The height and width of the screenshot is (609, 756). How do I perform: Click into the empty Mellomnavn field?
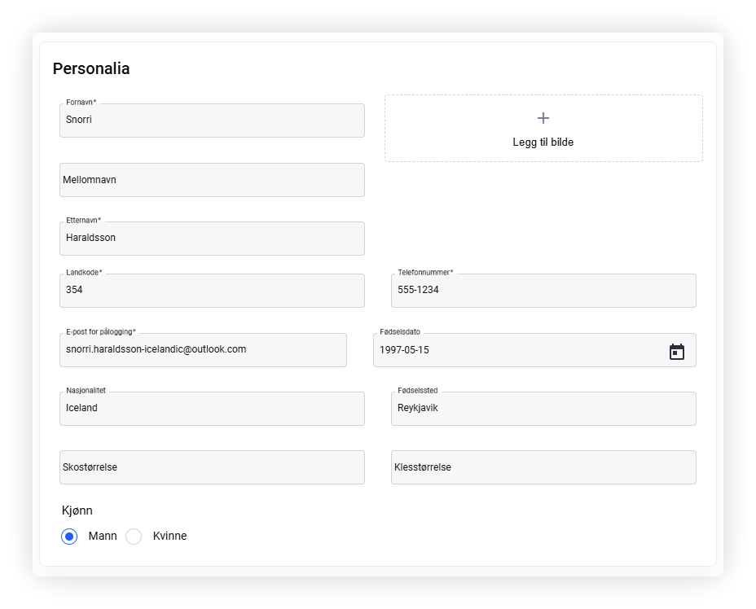212,180
